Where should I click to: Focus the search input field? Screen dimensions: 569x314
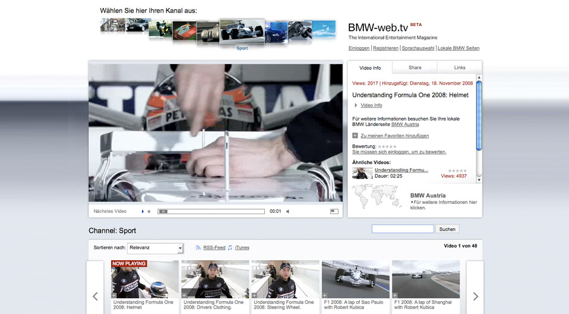pyautogui.click(x=403, y=229)
